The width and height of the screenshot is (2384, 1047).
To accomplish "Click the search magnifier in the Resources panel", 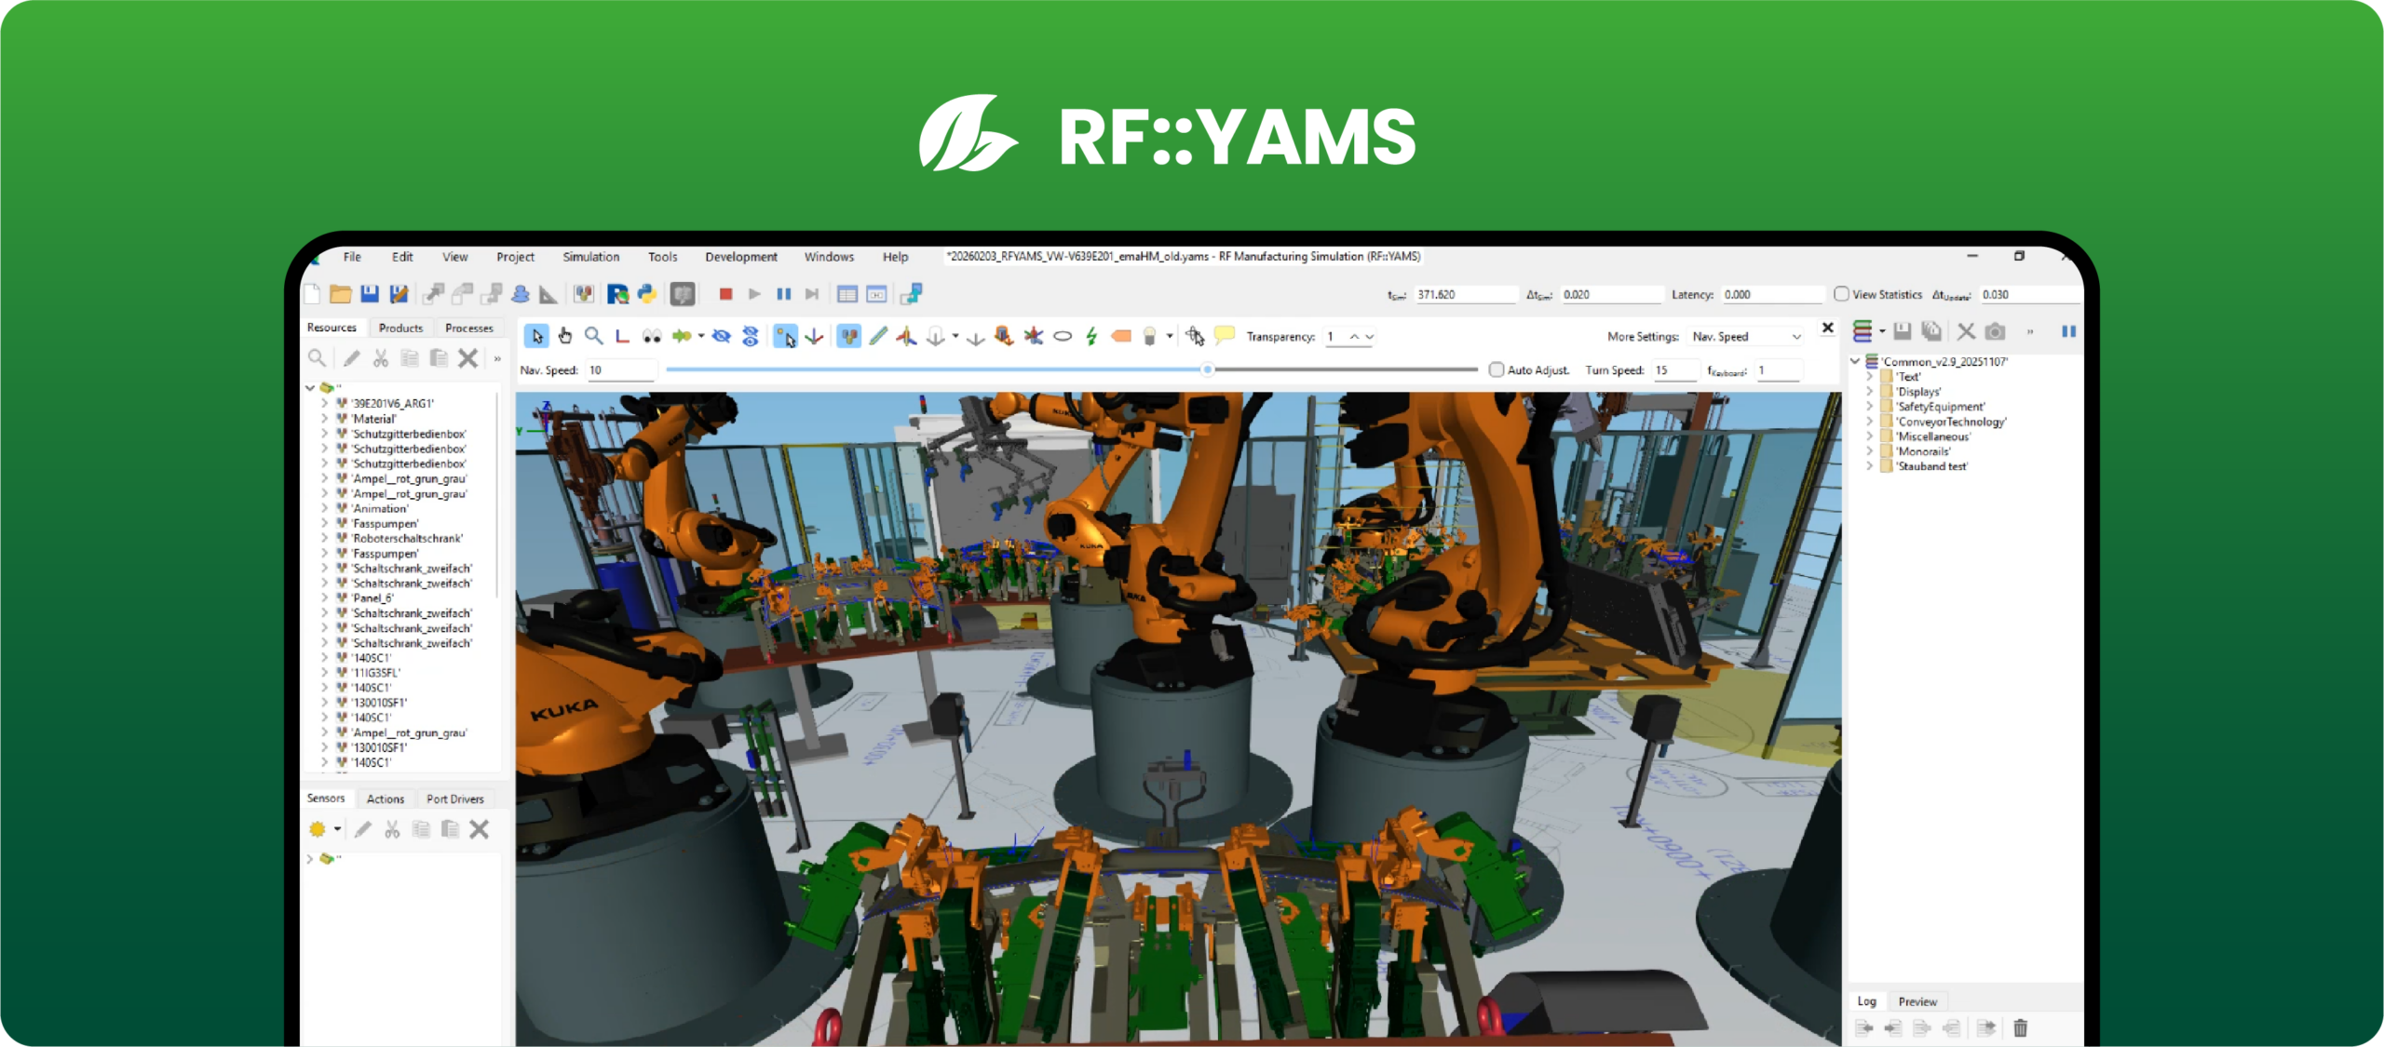I will [317, 358].
